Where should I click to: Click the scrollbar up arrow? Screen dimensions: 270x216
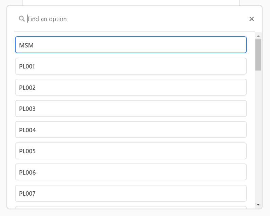[x=258, y=36]
